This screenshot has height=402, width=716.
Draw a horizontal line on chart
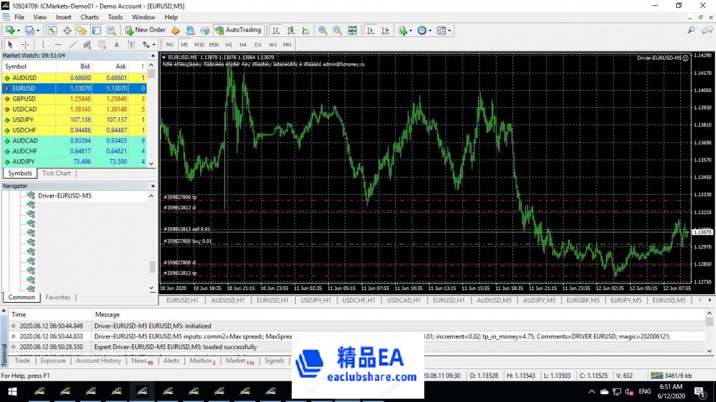(58, 45)
